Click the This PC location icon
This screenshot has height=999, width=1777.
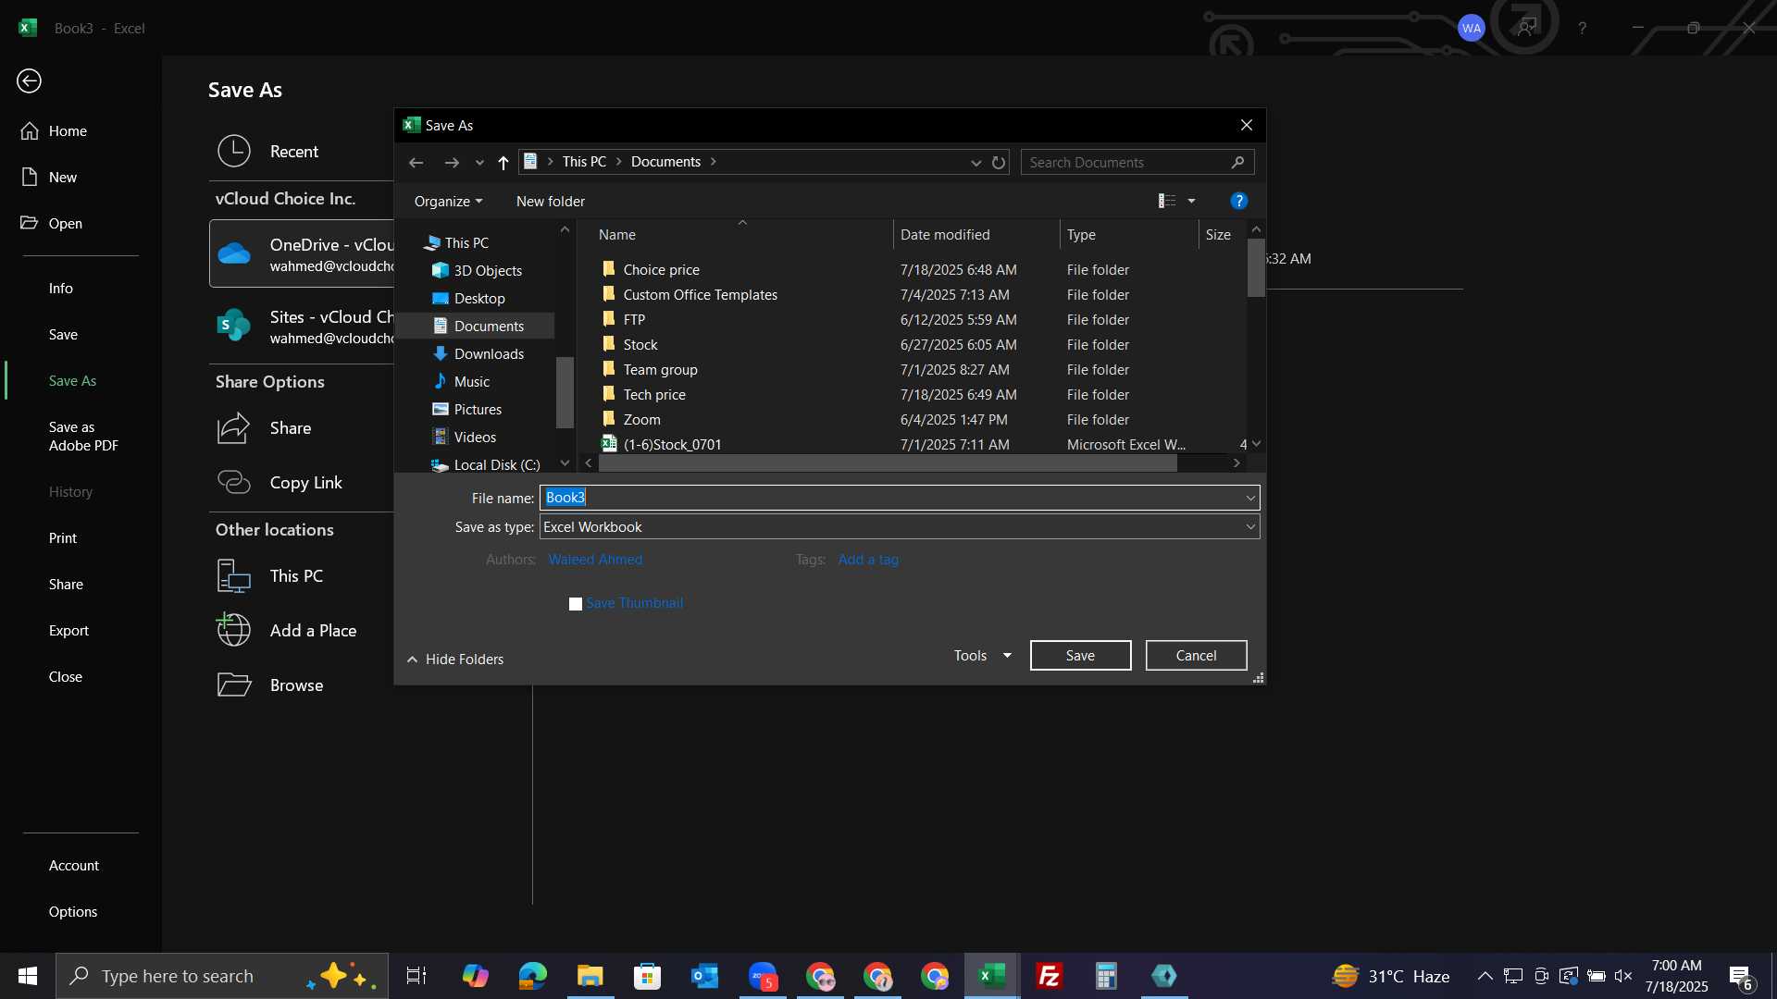pos(234,575)
